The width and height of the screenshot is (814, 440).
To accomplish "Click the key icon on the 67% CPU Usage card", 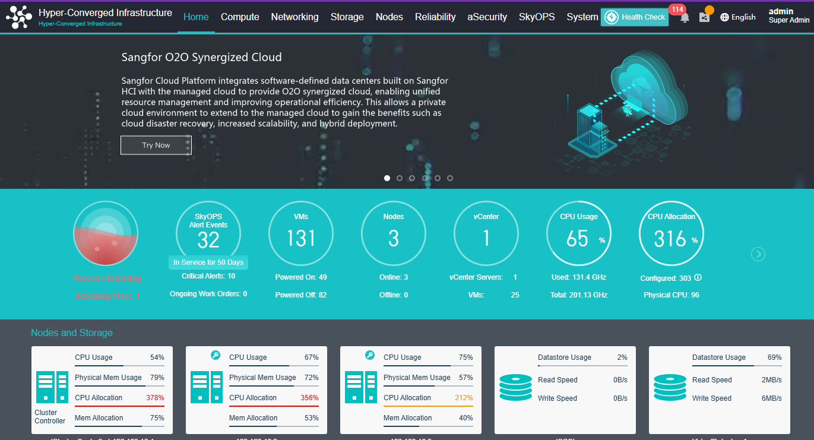I will coord(216,355).
